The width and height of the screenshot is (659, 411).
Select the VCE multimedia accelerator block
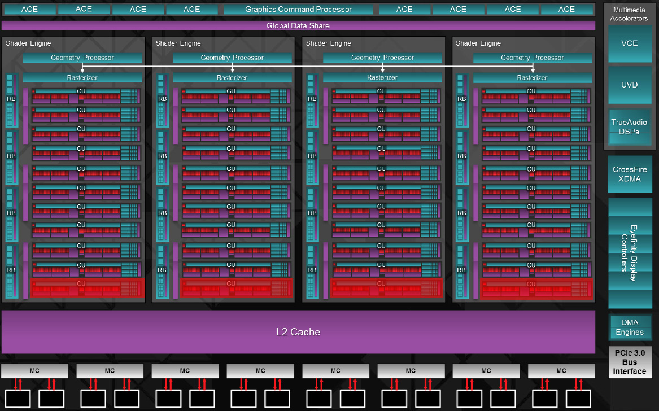click(629, 43)
